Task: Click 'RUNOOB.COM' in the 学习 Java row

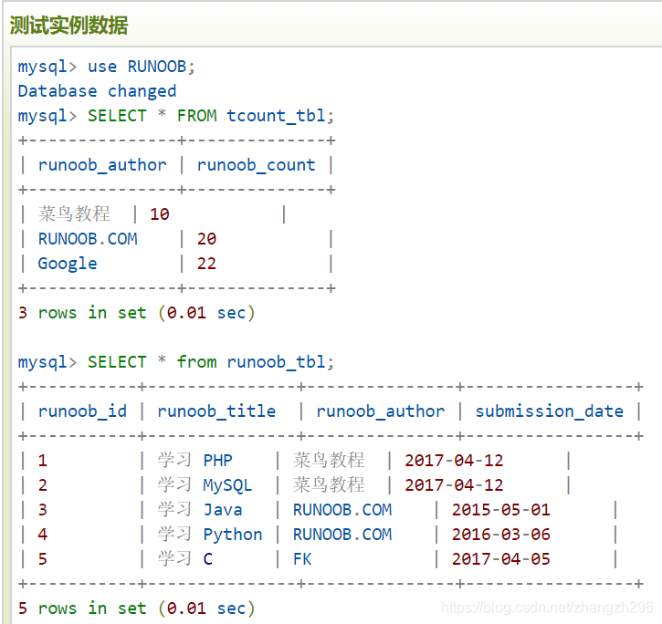Action: click(x=342, y=510)
